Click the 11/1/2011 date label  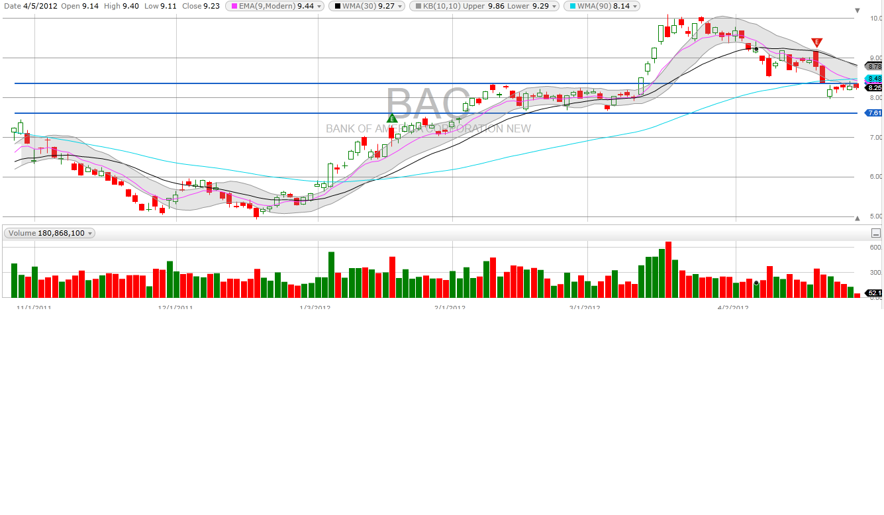(x=34, y=308)
